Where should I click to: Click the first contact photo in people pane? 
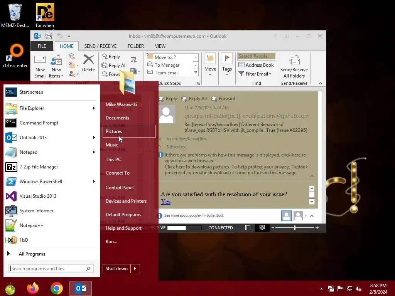click(287, 216)
